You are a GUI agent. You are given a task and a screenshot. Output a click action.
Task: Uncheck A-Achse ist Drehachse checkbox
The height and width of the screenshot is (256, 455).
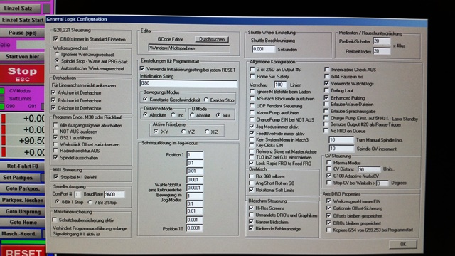(x=53, y=92)
